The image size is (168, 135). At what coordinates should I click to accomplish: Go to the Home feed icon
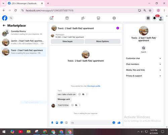(x=51, y=18)
